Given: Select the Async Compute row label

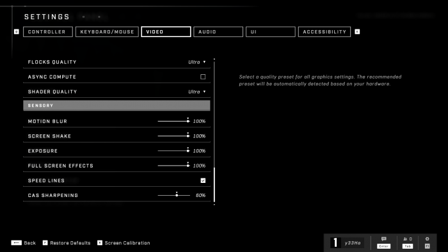Looking at the screenshot, I should pyautogui.click(x=52, y=77).
